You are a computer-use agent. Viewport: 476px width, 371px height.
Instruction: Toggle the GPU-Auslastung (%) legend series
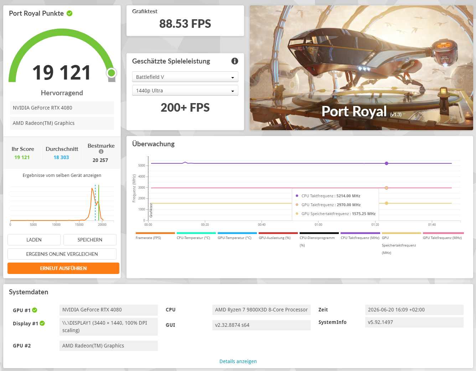pos(274,238)
